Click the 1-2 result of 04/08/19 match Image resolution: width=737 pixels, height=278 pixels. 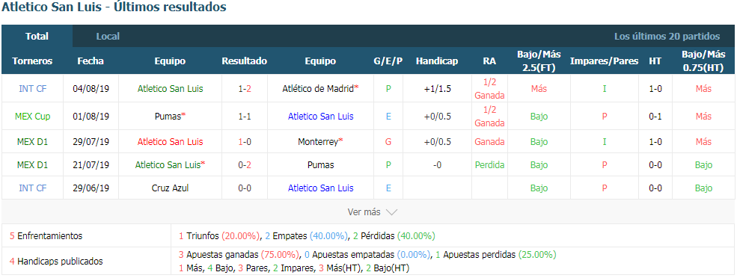point(245,88)
